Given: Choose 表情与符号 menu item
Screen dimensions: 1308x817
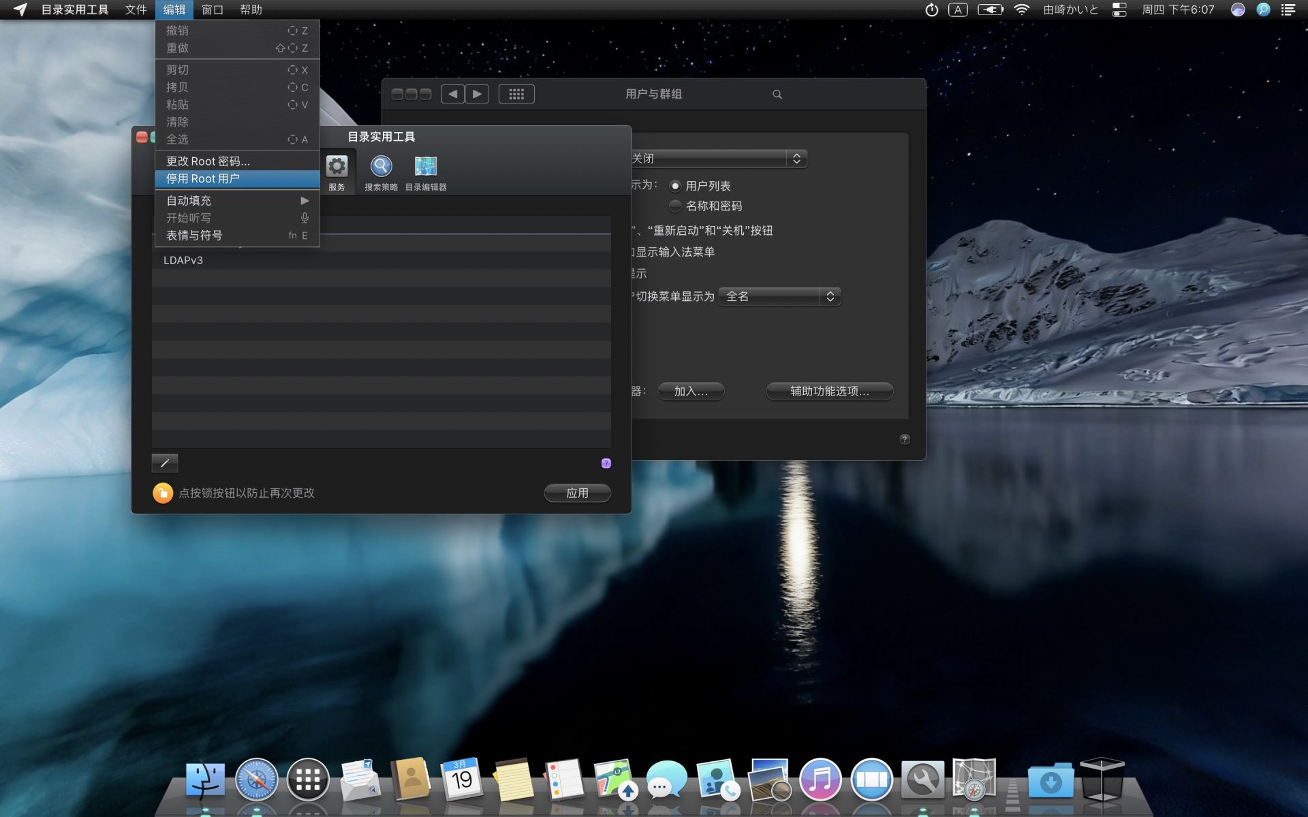Looking at the screenshot, I should pyautogui.click(x=237, y=236).
